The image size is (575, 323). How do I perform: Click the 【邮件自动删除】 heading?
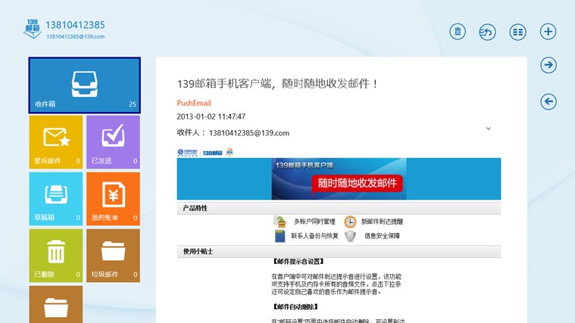pyautogui.click(x=295, y=307)
